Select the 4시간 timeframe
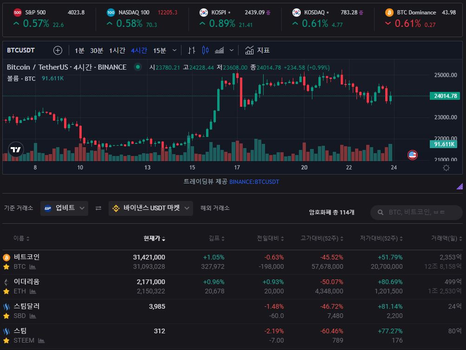The height and width of the screenshot is (350, 466). tap(139, 51)
